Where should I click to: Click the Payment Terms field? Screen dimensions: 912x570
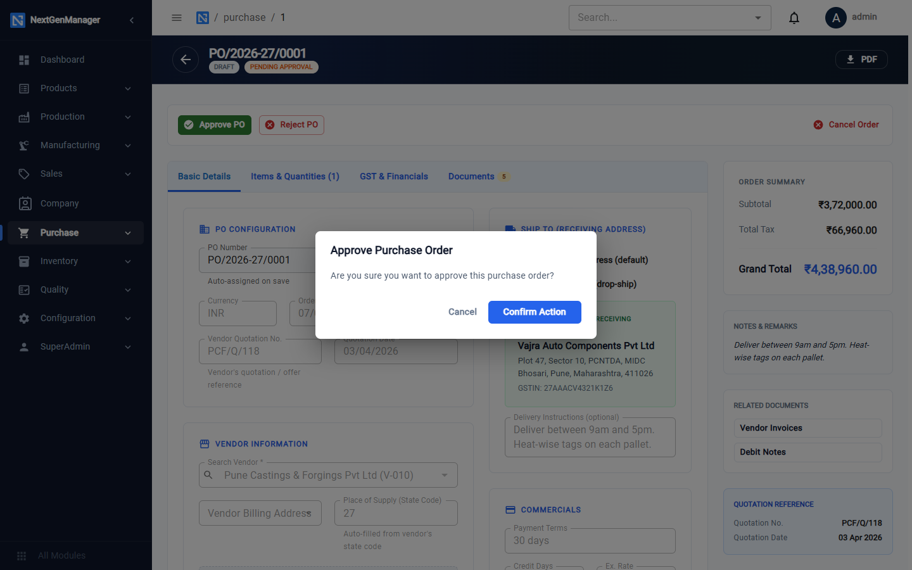coord(590,541)
